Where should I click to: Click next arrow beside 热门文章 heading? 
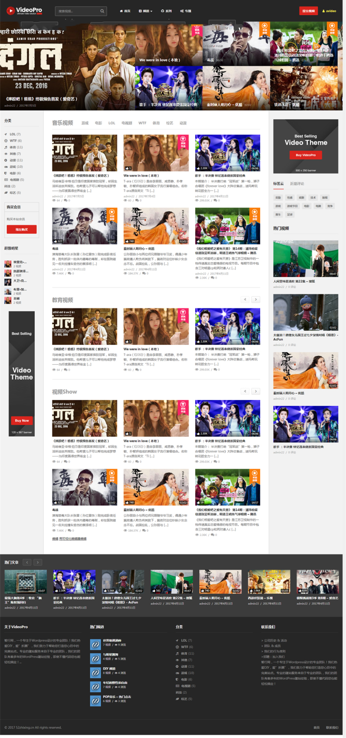pyautogui.click(x=38, y=562)
